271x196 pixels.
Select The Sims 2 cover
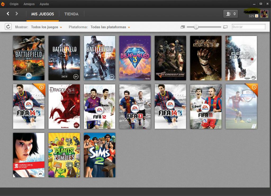pyautogui.click(x=100, y=155)
